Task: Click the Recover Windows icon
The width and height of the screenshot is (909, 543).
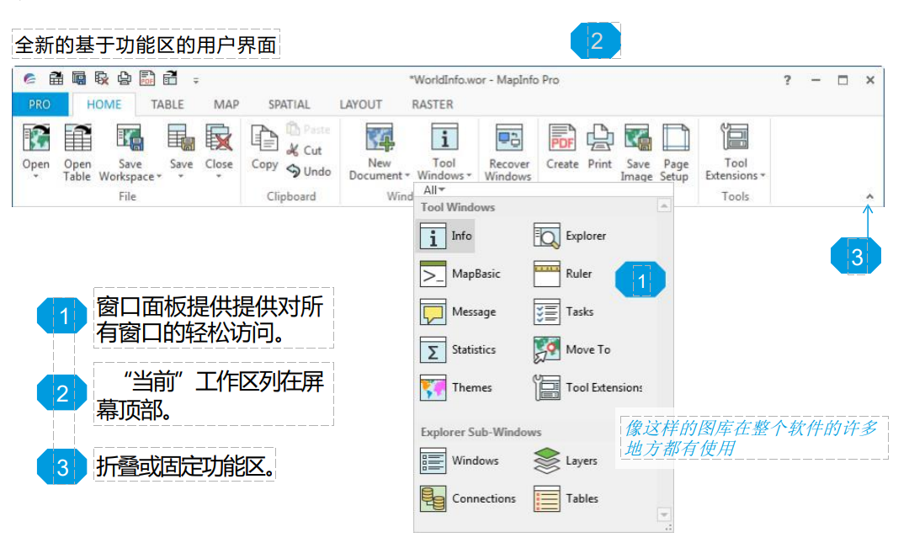Action: [509, 138]
